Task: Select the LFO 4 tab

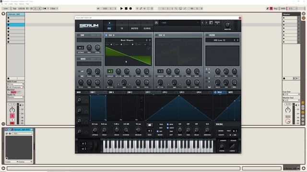Action: pyautogui.click(x=199, y=92)
